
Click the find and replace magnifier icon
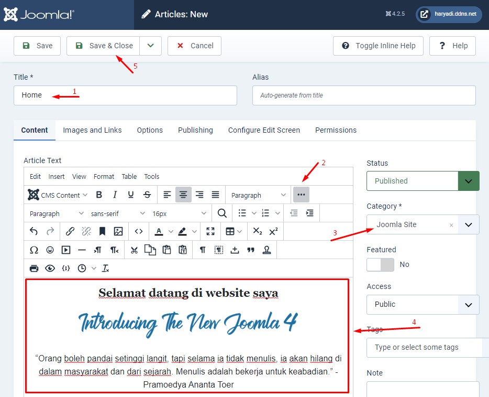[222, 213]
